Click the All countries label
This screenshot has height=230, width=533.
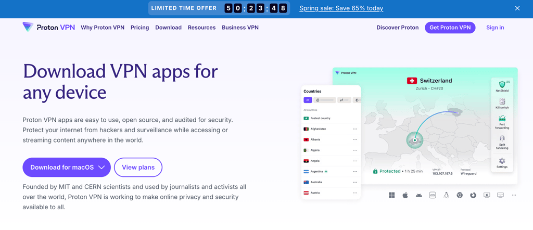pos(310,110)
